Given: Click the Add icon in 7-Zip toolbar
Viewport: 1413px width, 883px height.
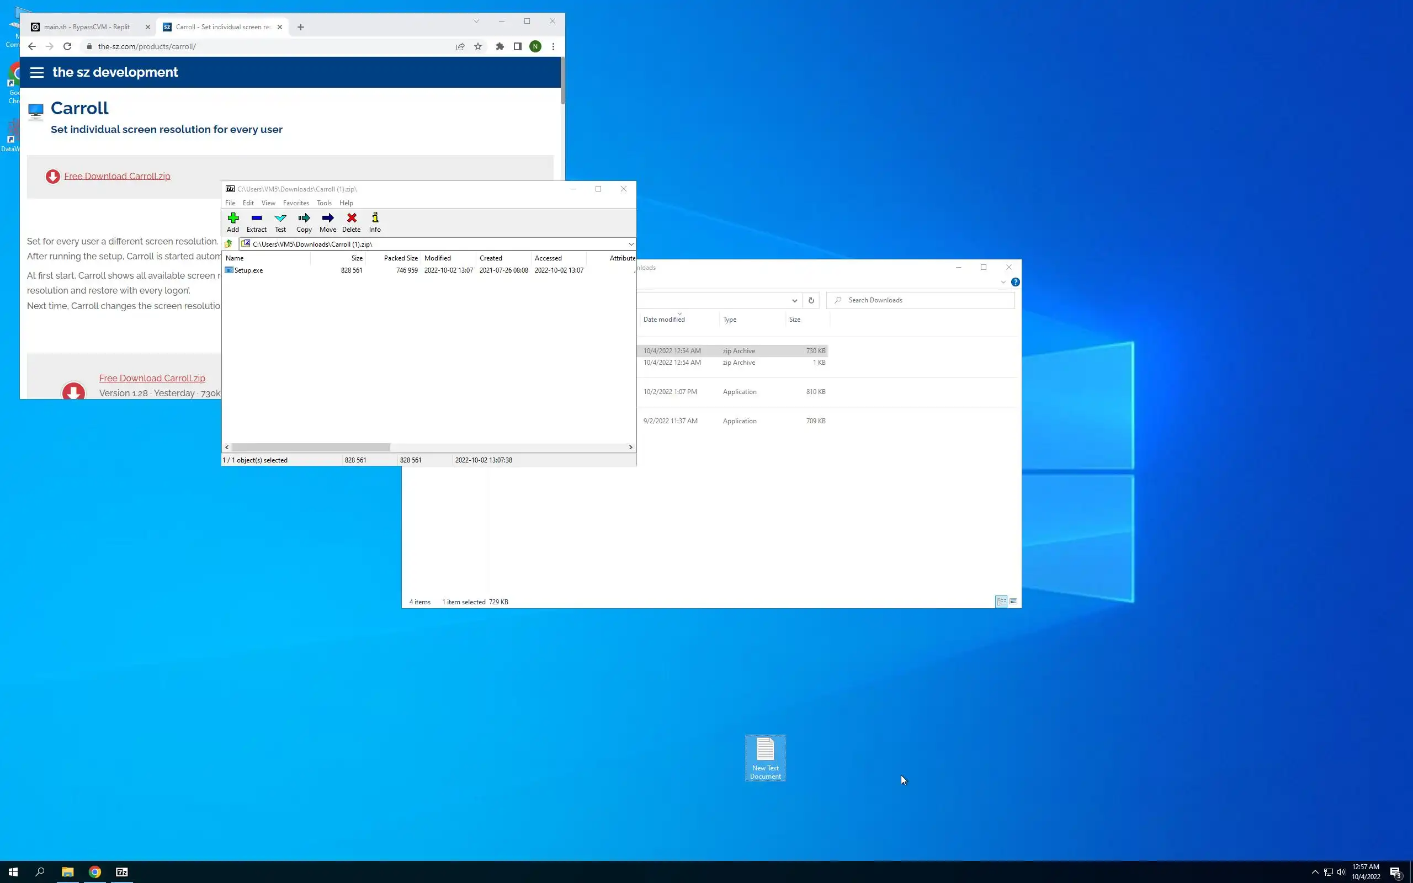Looking at the screenshot, I should (233, 222).
